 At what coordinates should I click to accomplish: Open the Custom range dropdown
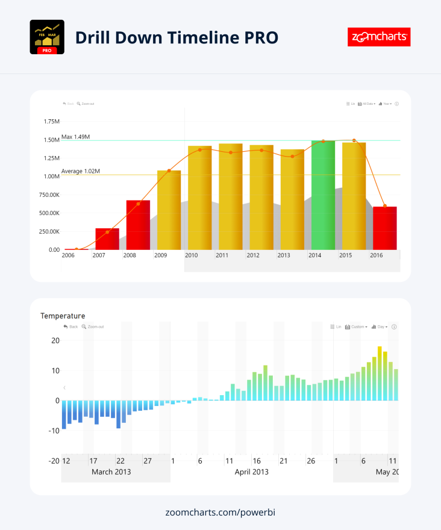[356, 327]
